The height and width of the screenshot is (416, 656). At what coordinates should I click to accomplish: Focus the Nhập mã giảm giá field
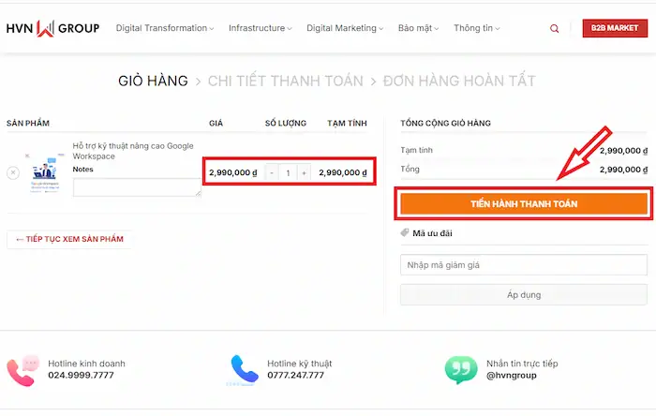[x=524, y=264]
